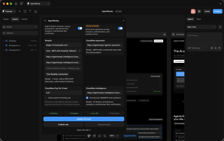
Task: Switch to the Agent tab
Action: tap(190, 19)
